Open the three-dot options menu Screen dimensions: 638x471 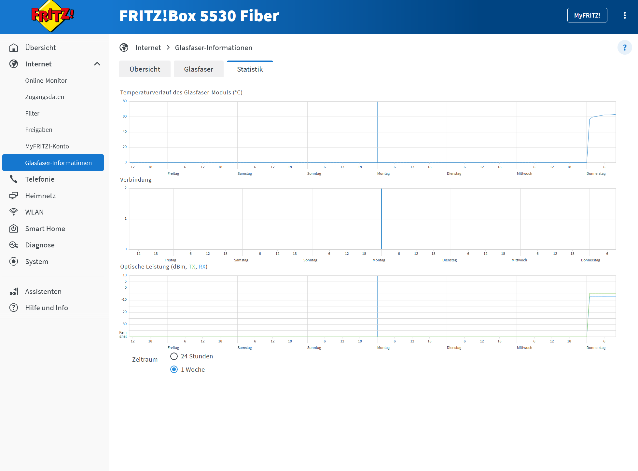coord(625,15)
